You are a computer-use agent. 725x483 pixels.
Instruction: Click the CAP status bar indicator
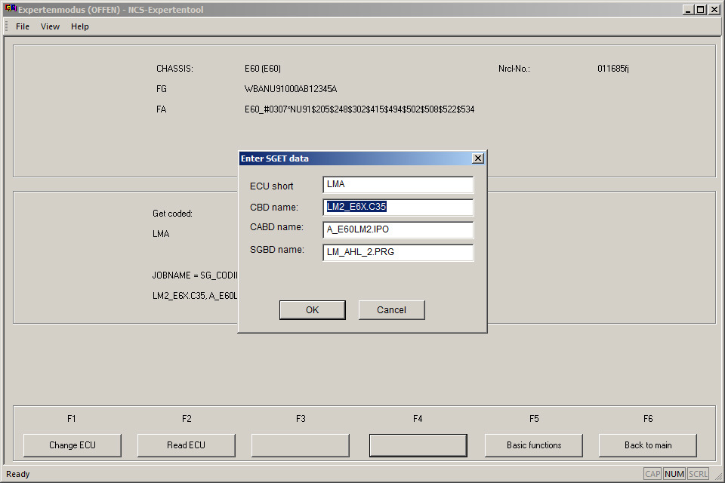tap(652, 474)
